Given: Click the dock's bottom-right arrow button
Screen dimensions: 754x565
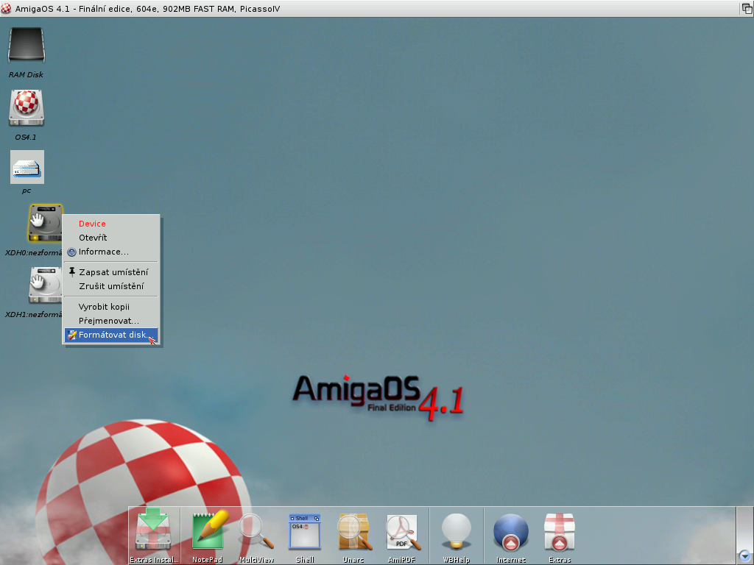Looking at the screenshot, I should click(x=745, y=556).
